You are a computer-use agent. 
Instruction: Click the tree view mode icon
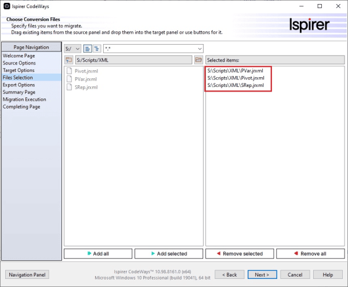tap(97, 48)
